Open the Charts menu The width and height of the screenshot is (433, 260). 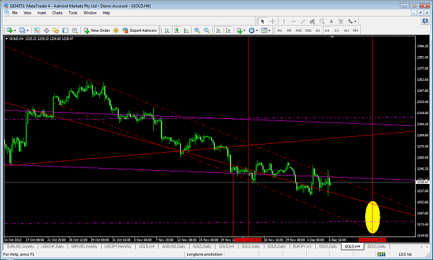pos(58,12)
